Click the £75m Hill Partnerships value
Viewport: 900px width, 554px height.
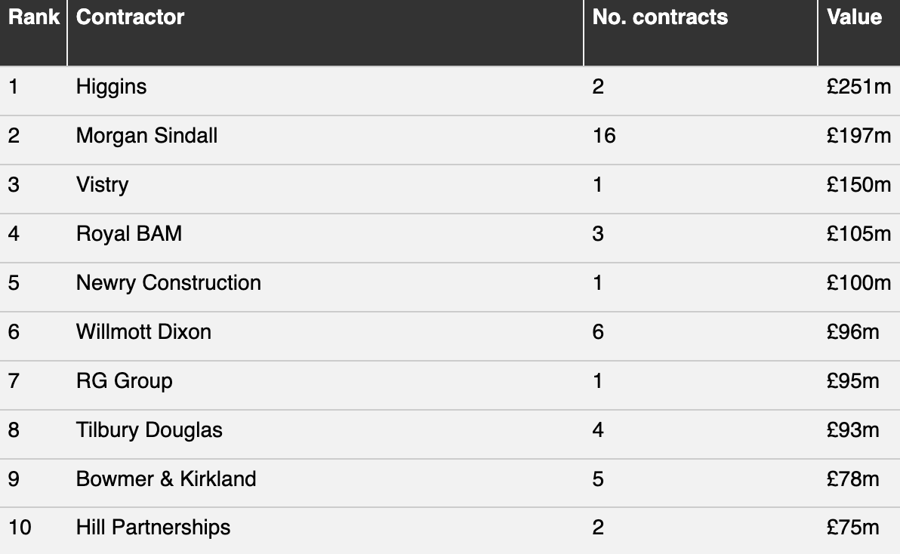(x=853, y=528)
